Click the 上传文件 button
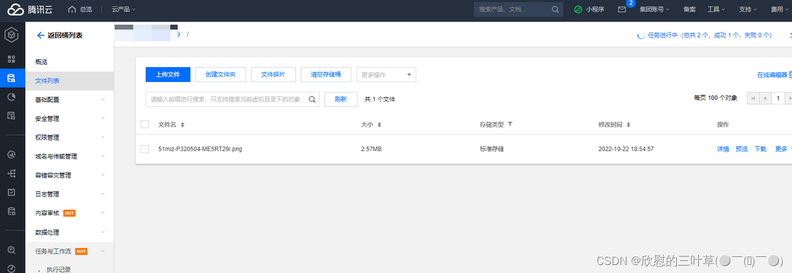The width and height of the screenshot is (792, 273). (168, 74)
